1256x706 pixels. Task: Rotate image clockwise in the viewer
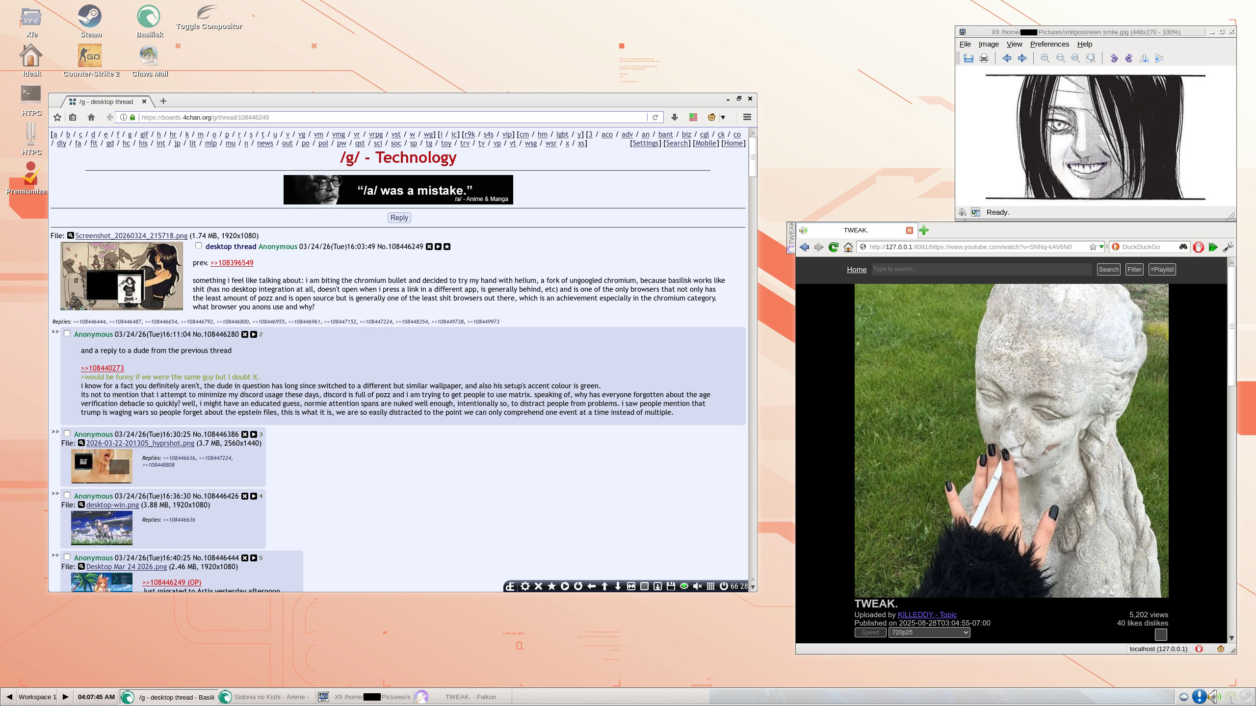1129,58
